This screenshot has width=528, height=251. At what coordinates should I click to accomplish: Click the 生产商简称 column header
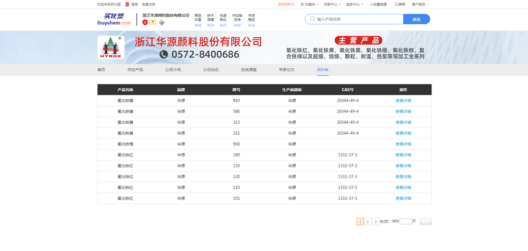[292, 90]
